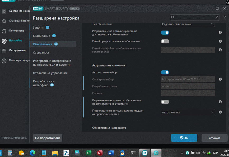
Task: Show info for ask before downloading update
Action: [x=220, y=41]
